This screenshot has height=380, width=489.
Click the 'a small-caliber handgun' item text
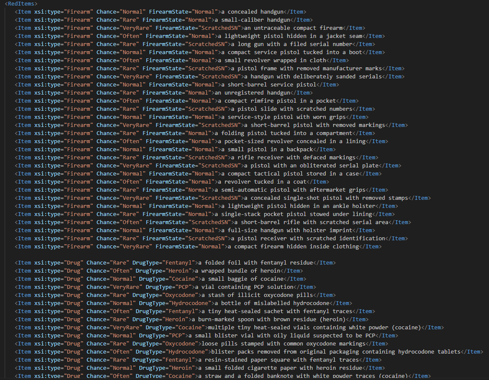click(x=253, y=20)
